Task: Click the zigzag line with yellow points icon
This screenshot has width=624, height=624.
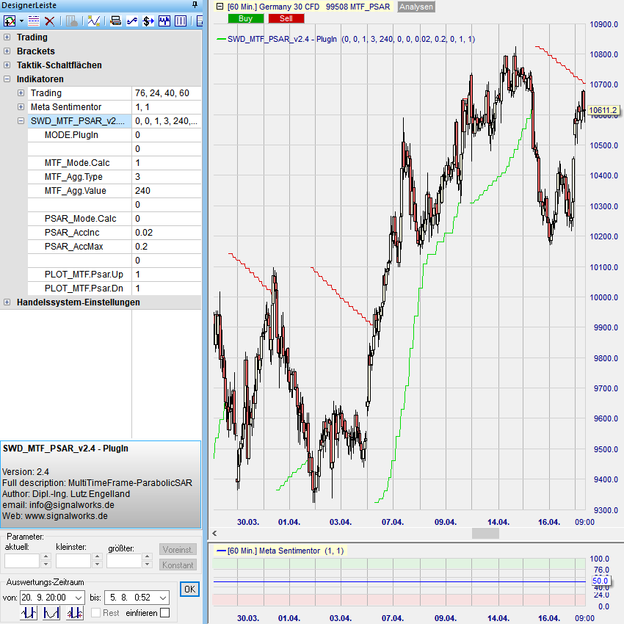Action: click(x=93, y=21)
